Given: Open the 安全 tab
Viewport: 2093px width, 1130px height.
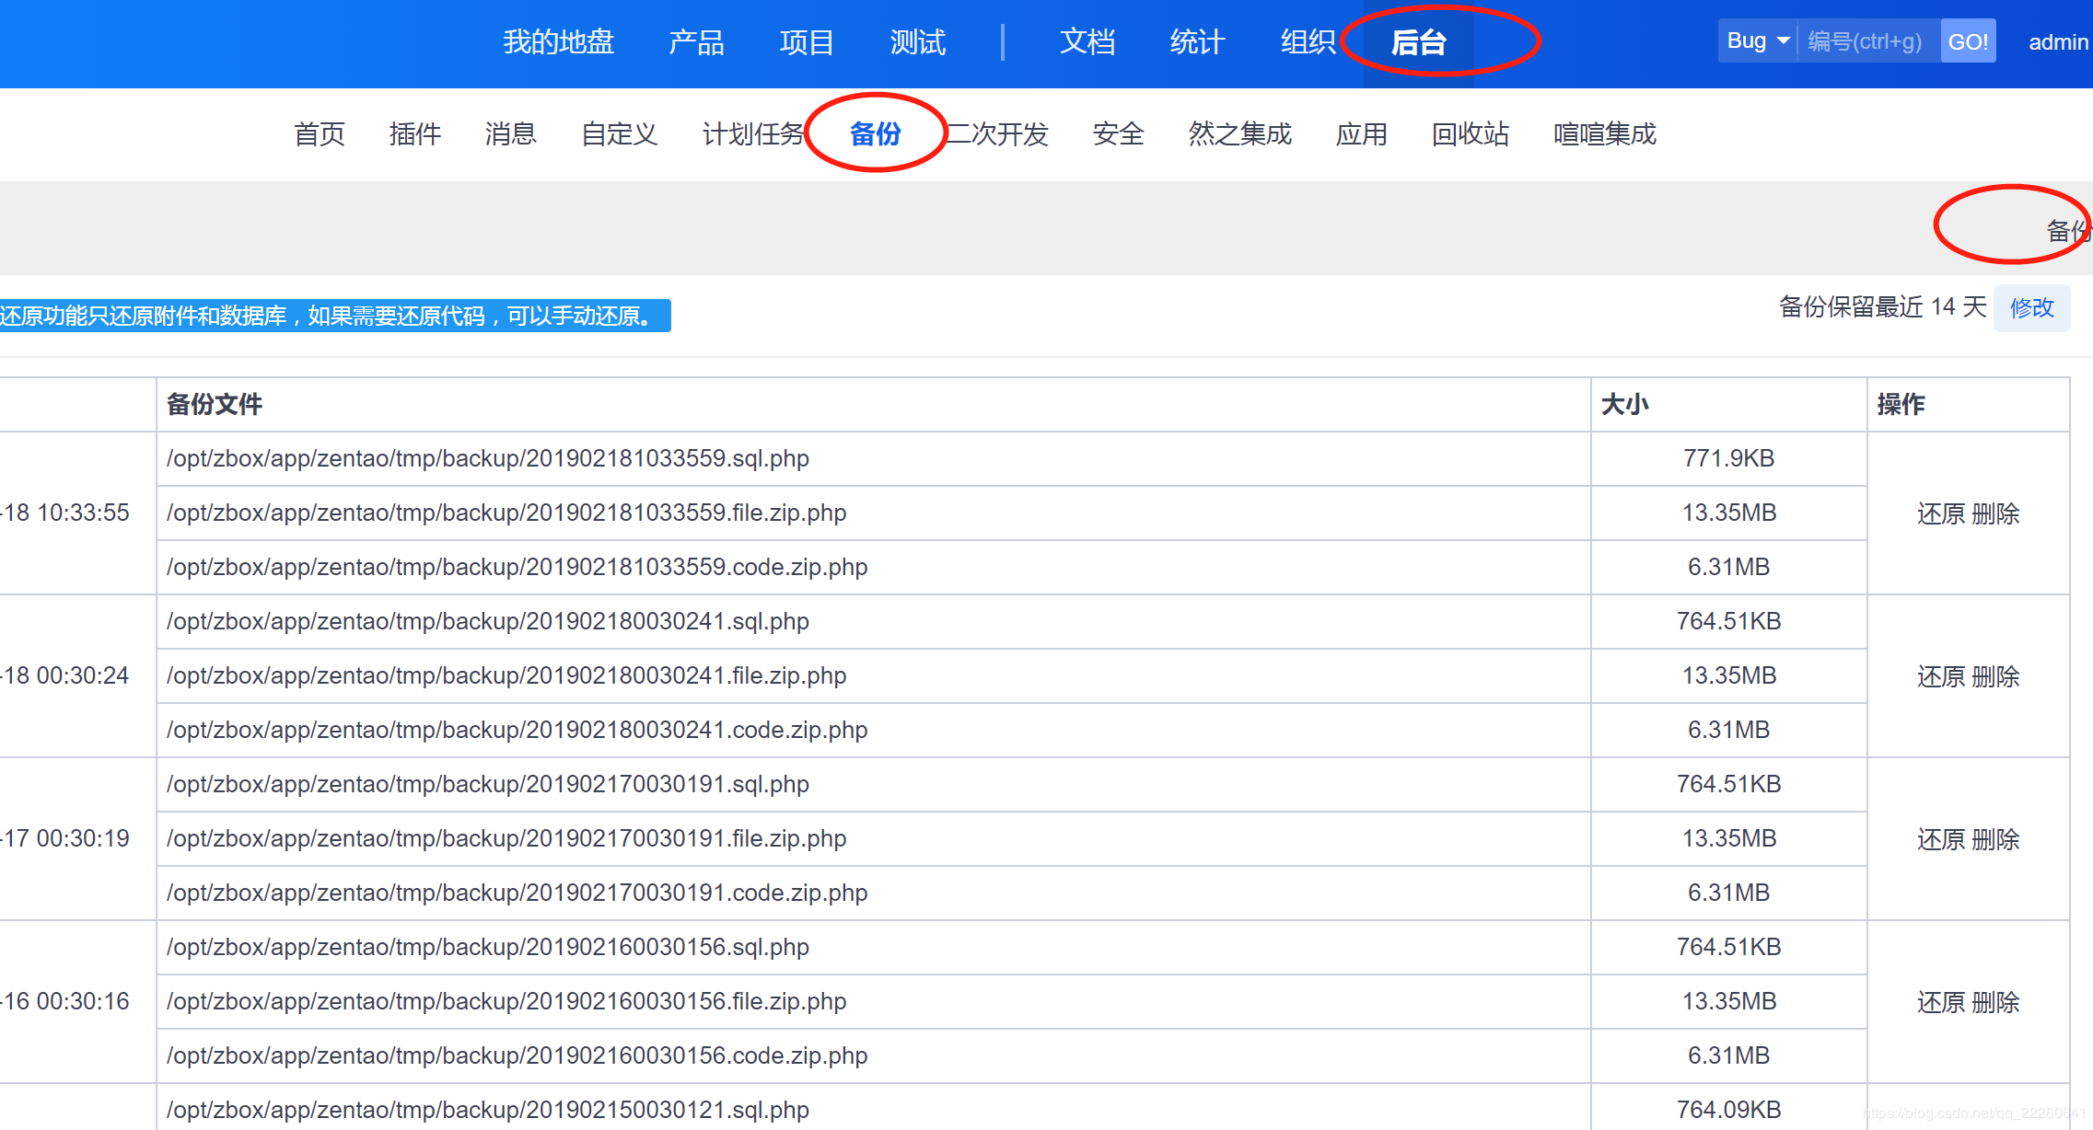Looking at the screenshot, I should click(x=1118, y=134).
